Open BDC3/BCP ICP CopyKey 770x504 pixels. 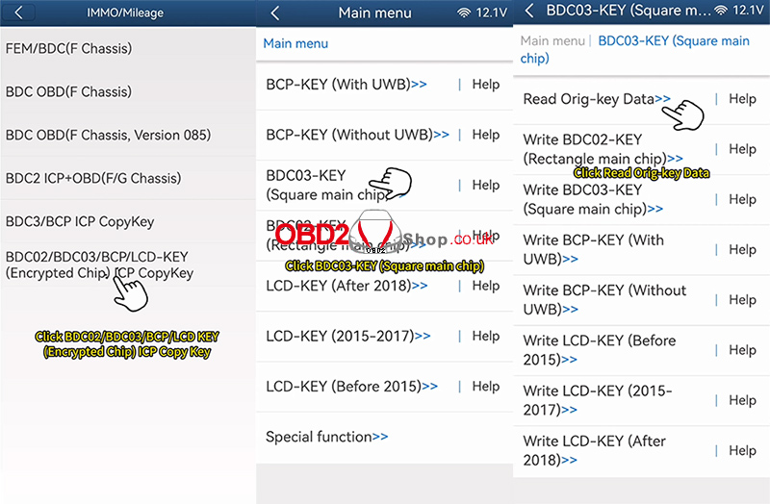coord(128,221)
